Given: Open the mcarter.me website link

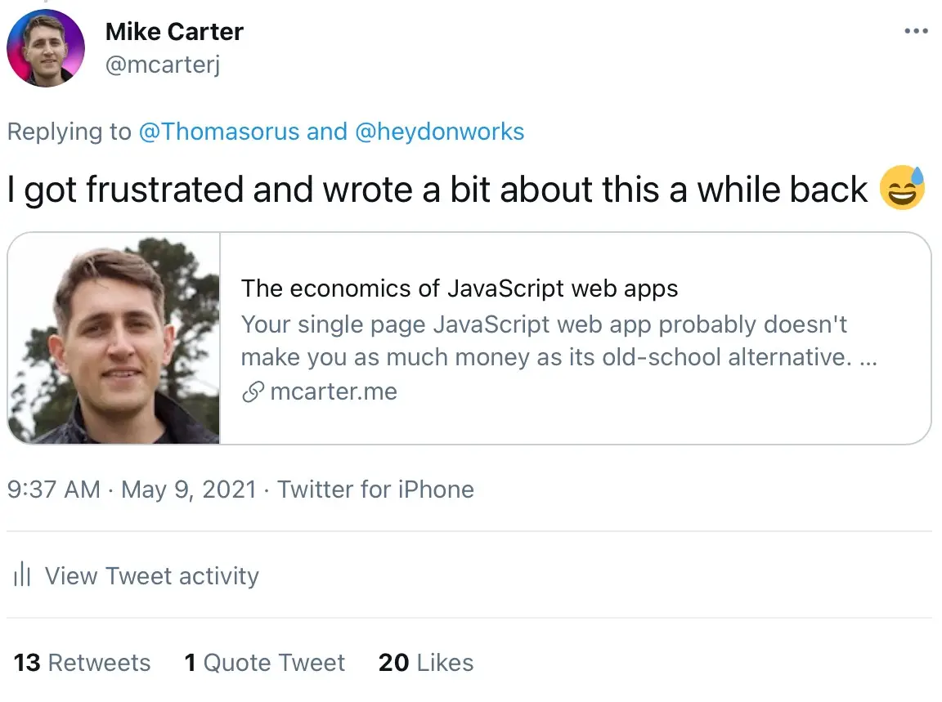Looking at the screenshot, I should point(334,392).
